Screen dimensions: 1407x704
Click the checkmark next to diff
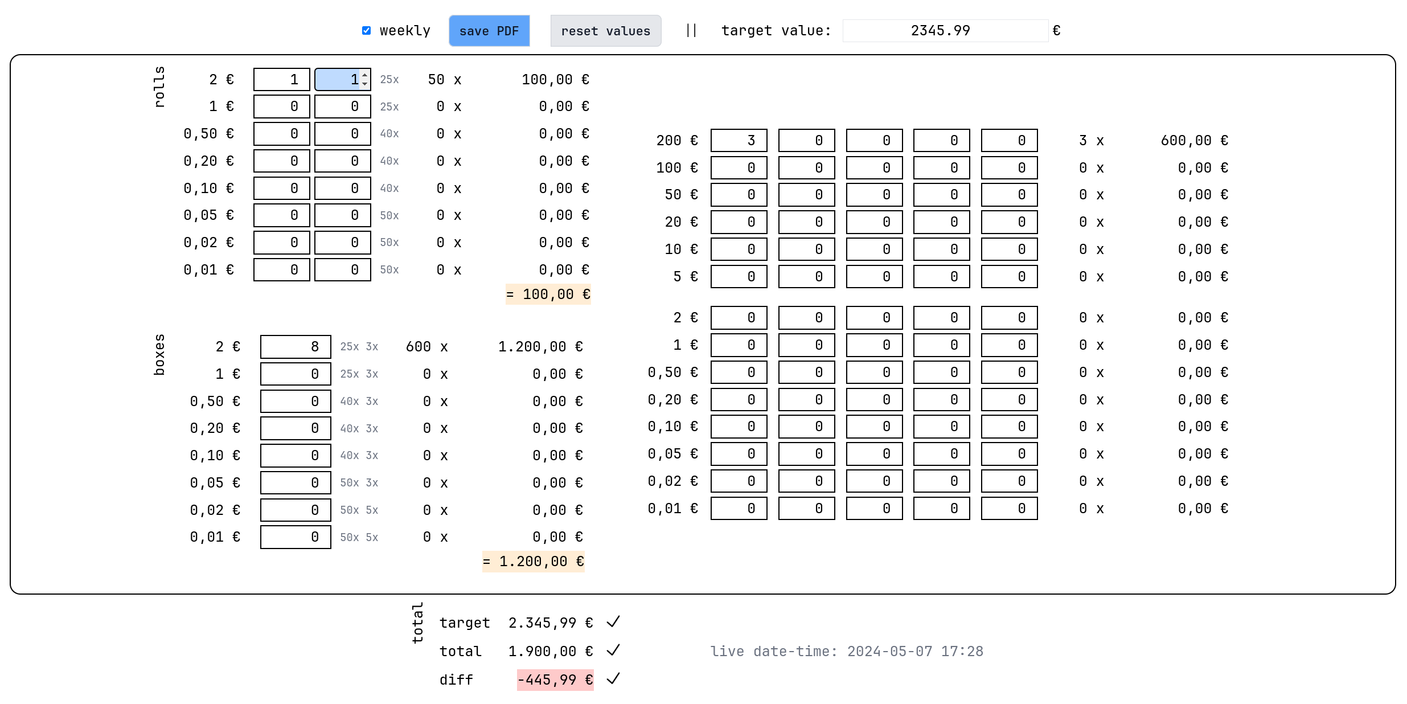[x=613, y=679]
